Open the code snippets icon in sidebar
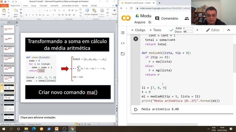 pyautogui.click(x=123, y=43)
